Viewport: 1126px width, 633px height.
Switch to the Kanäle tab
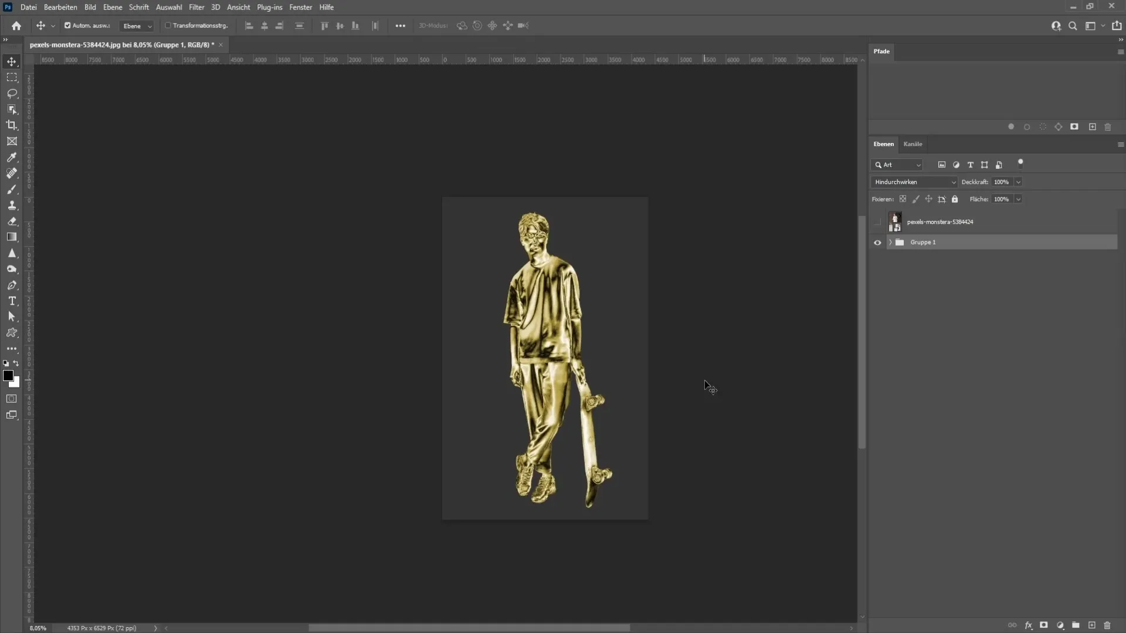pyautogui.click(x=913, y=144)
